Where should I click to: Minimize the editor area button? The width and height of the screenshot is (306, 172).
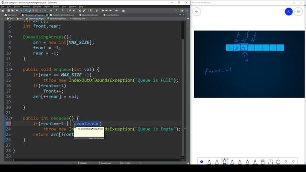[180, 15]
